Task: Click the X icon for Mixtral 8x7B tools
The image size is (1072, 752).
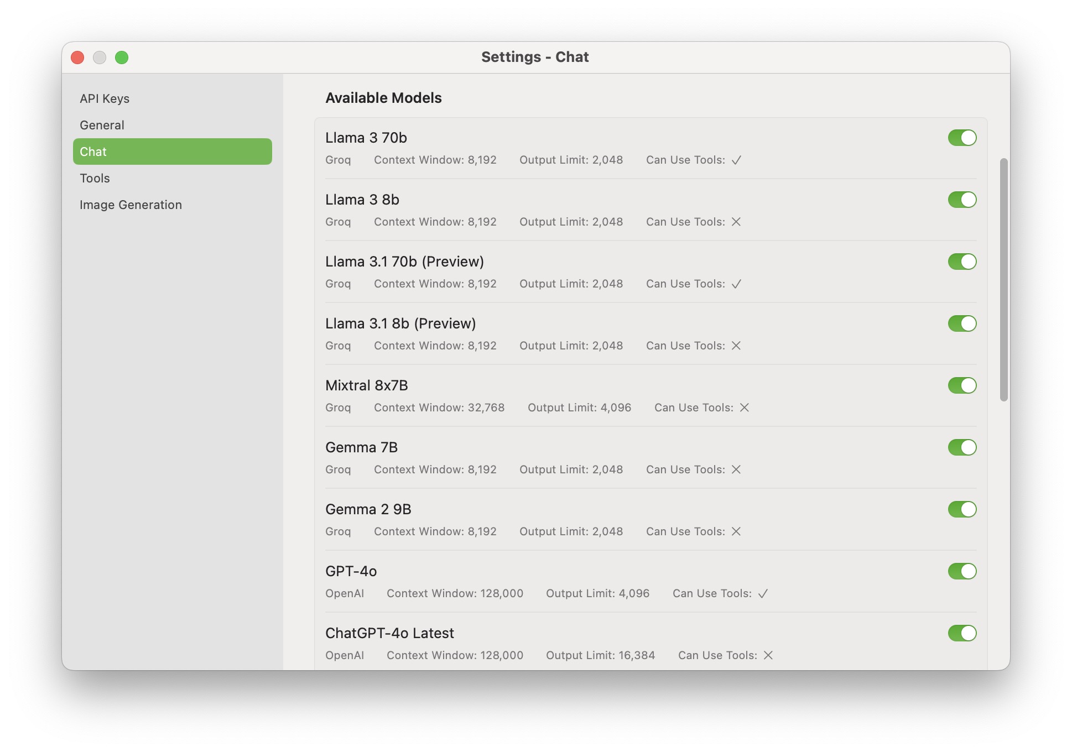Action: coord(745,408)
